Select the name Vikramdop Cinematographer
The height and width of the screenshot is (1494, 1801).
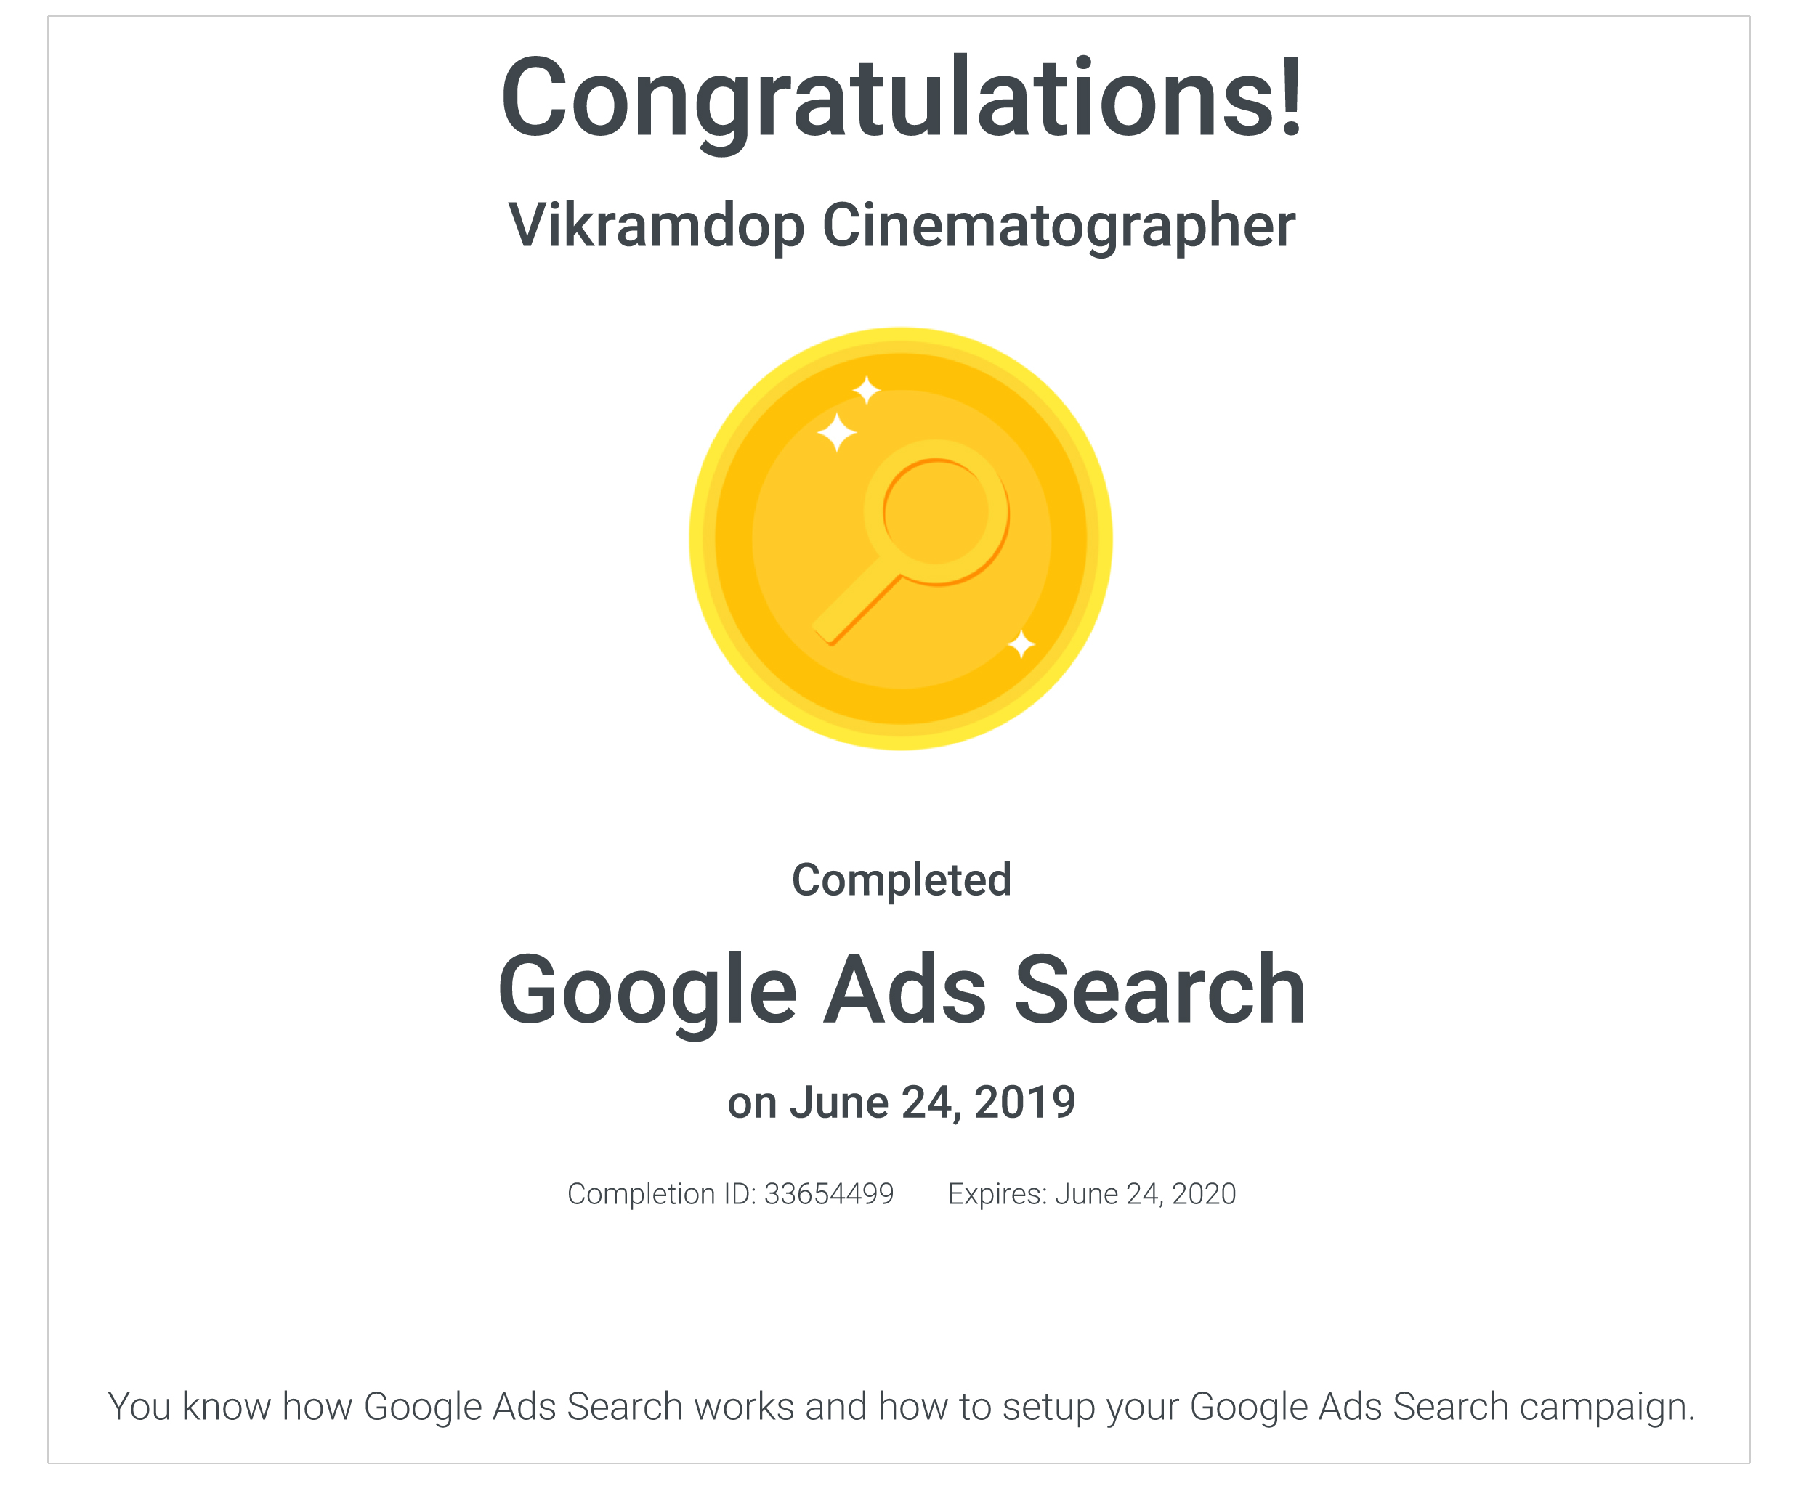902,227
